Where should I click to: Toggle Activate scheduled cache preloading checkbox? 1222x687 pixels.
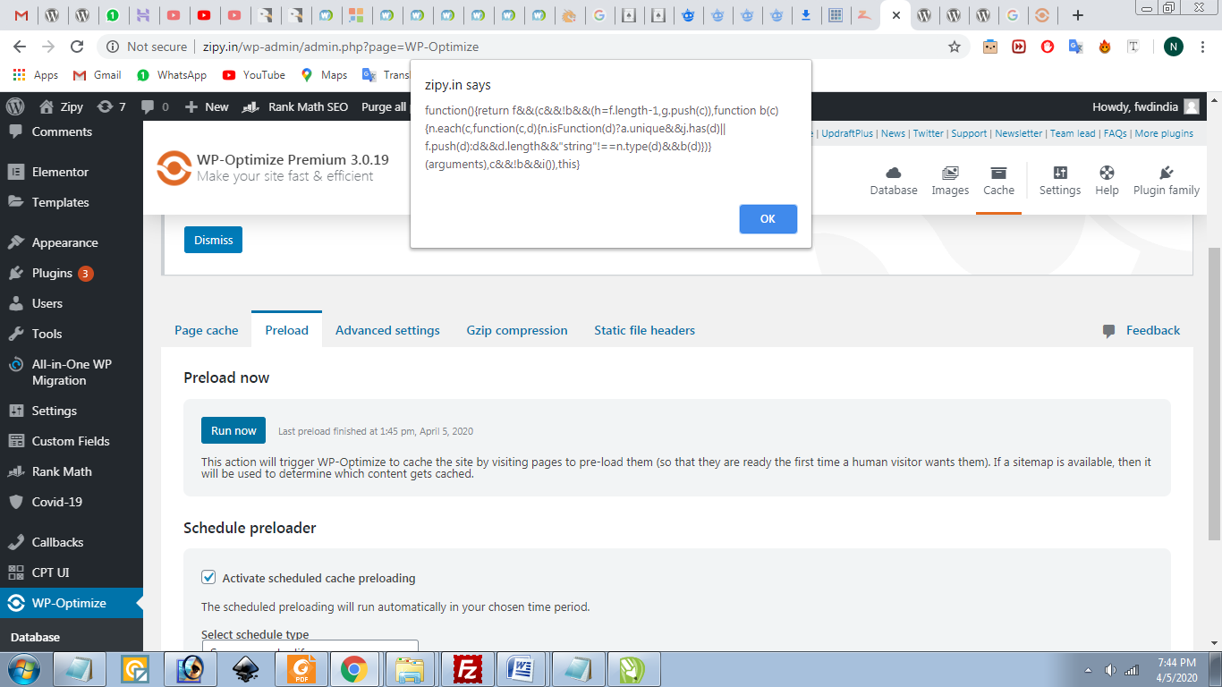click(208, 578)
